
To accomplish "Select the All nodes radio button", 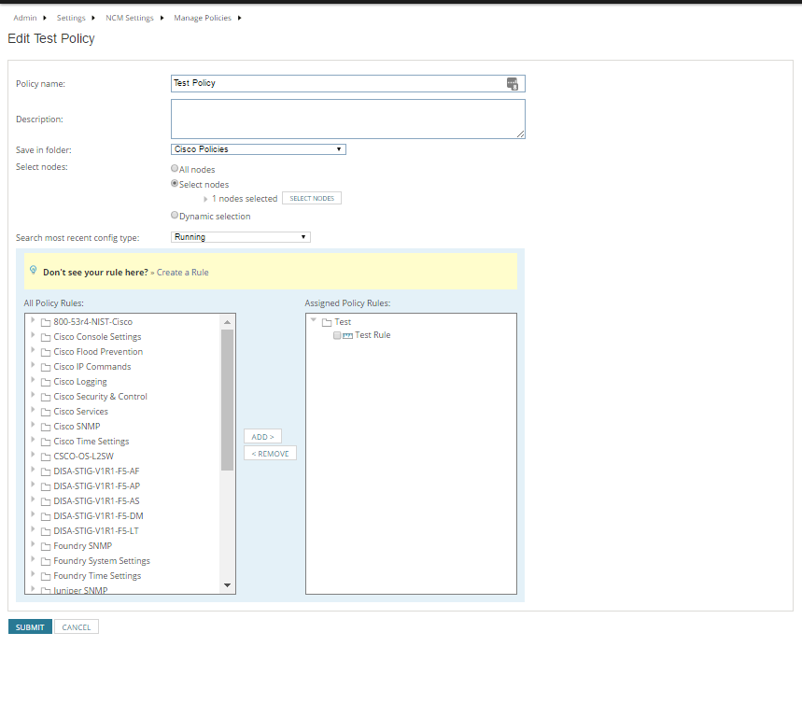I will (175, 168).
